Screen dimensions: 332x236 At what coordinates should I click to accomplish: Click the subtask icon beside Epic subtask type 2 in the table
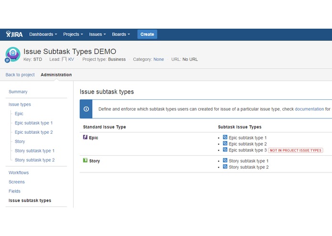point(225,143)
